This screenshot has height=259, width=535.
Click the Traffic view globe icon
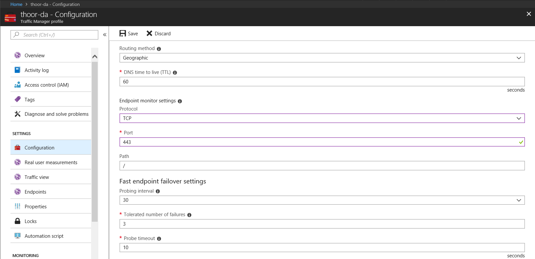point(18,177)
